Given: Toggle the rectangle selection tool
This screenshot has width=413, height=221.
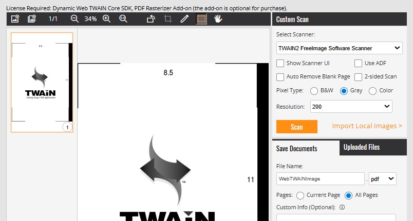Looking at the screenshot, I should coord(201,19).
